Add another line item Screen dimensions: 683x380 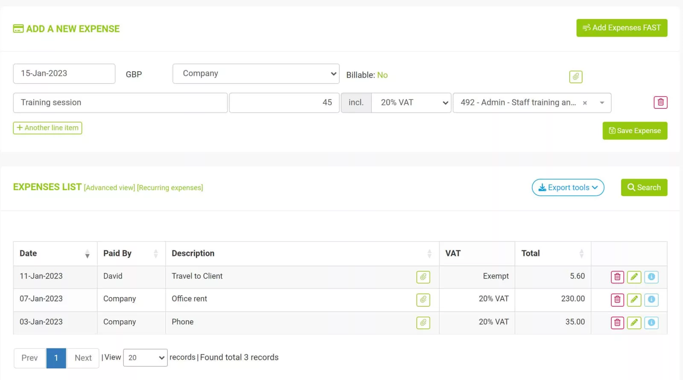coord(47,128)
